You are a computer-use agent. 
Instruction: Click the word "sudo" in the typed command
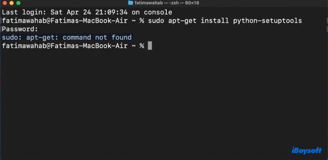(156, 21)
